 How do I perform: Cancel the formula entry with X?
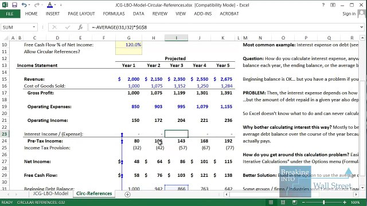(54, 27)
